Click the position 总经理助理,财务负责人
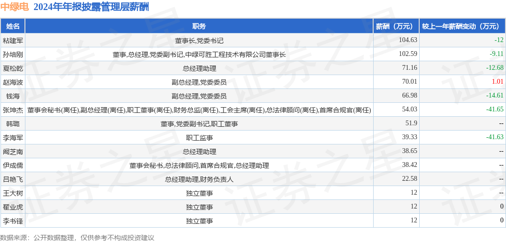The image size is (506, 242). pos(199,179)
